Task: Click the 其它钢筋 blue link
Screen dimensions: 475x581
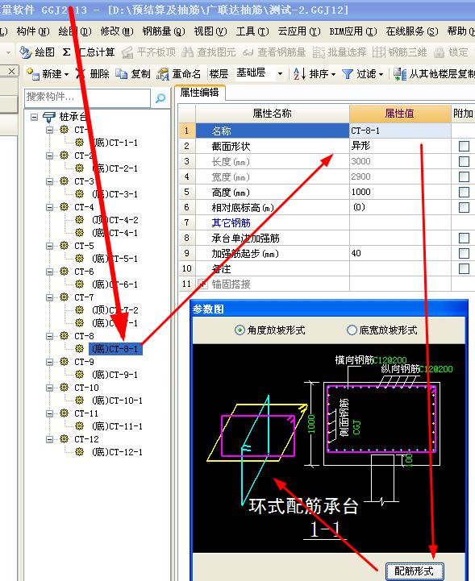Action: pyautogui.click(x=231, y=222)
